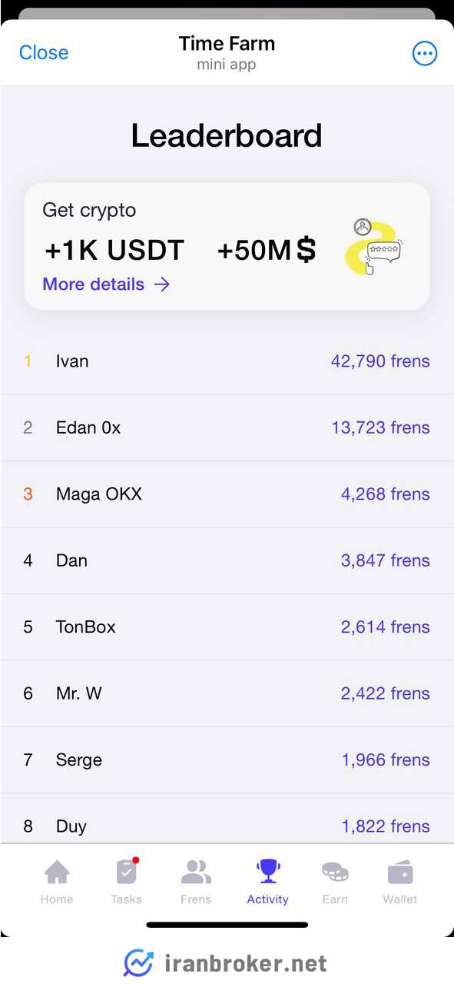The image size is (454, 984).
Task: Tap the More details arrow
Action: 162,284
